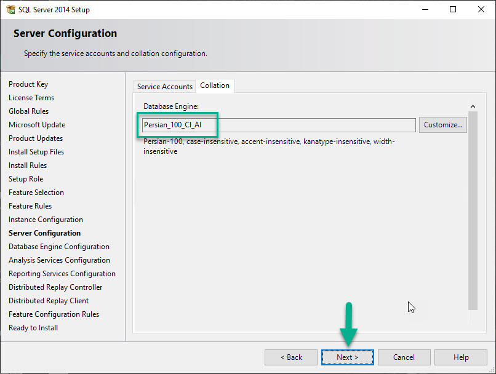Open Help for Server Configuration

point(460,357)
